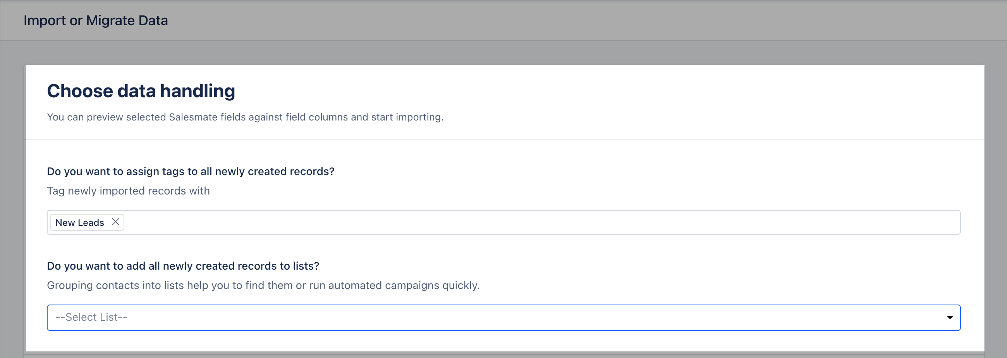Click the preview Salesmate fields description
This screenshot has height=358, width=1007.
click(245, 117)
